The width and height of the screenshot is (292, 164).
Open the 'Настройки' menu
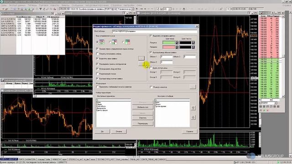click(x=129, y=5)
